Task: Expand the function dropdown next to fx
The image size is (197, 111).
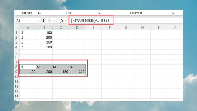Action: click(66, 21)
